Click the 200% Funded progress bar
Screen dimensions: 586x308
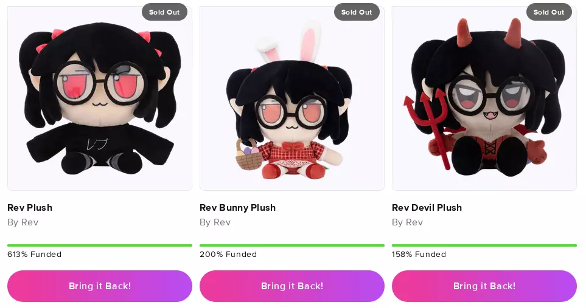(x=292, y=245)
